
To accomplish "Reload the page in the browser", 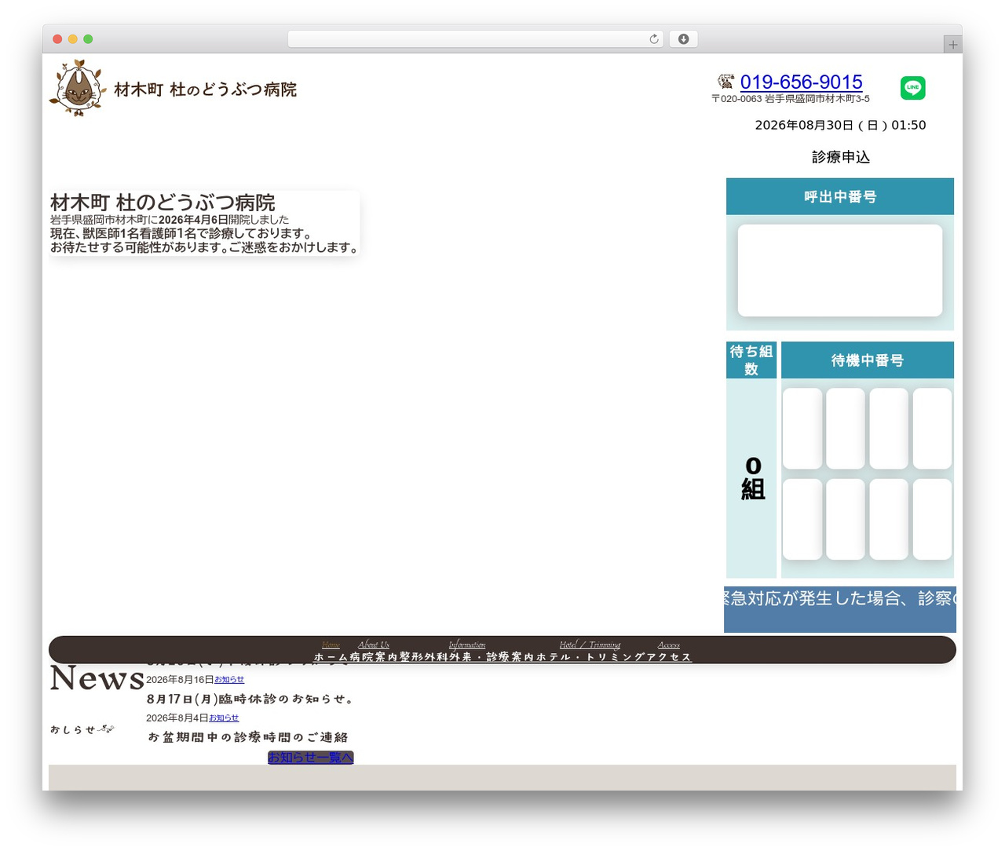I will [x=653, y=39].
